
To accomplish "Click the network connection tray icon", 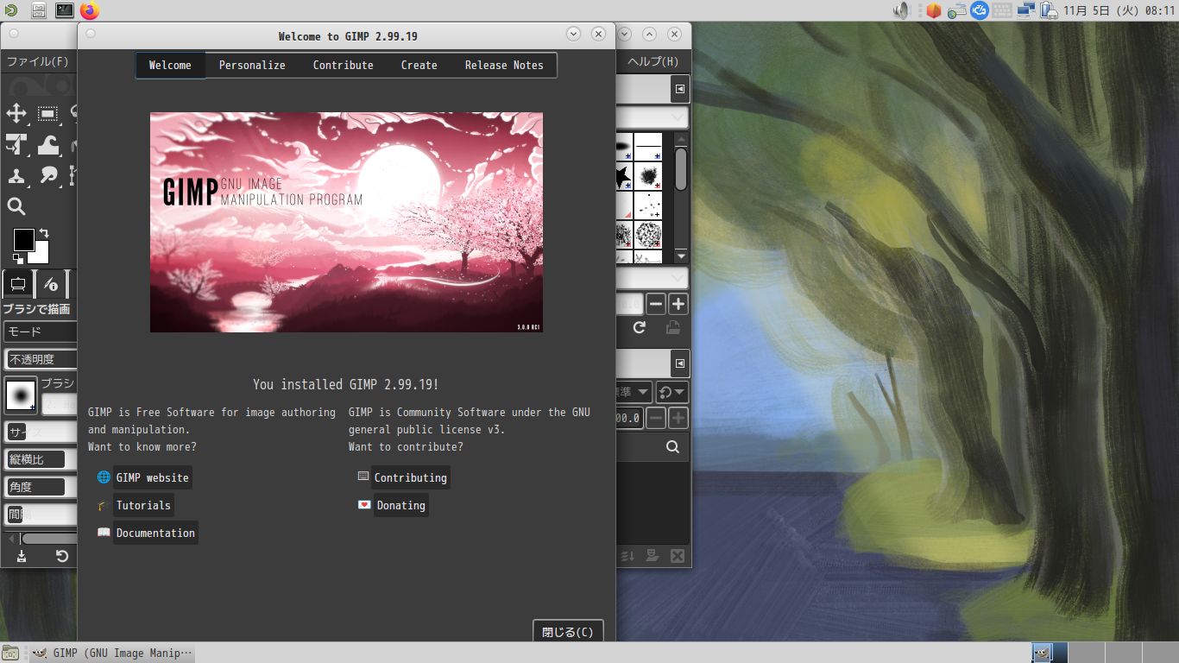I will click(x=1026, y=10).
